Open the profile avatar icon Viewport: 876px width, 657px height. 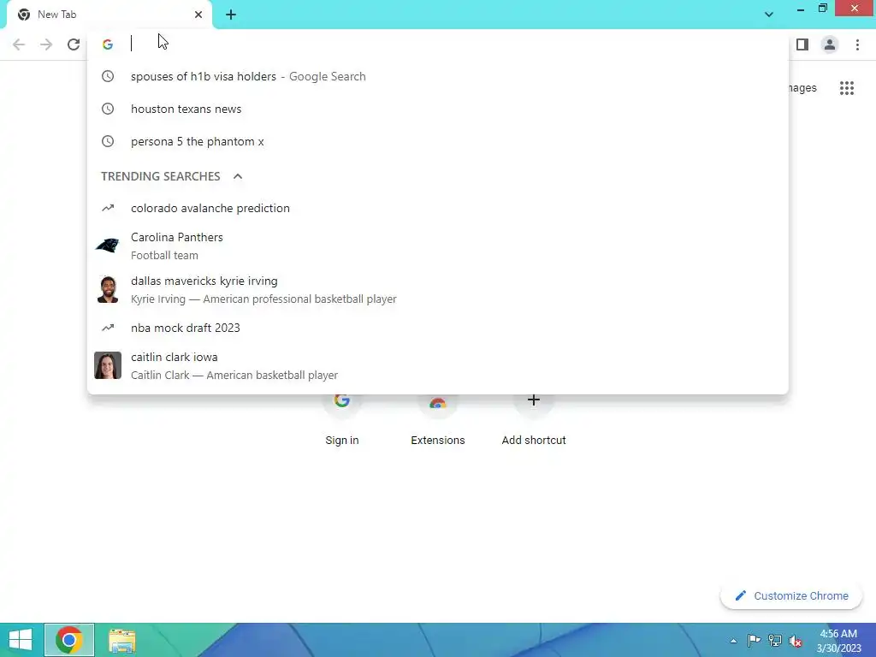point(830,44)
